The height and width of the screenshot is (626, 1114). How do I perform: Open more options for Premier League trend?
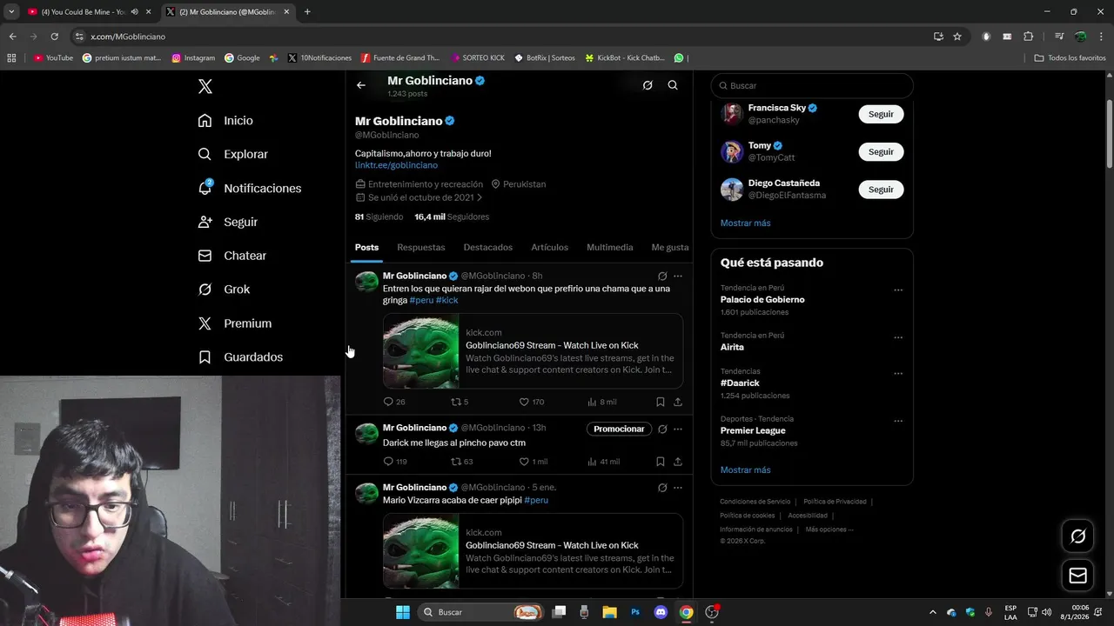tap(898, 422)
